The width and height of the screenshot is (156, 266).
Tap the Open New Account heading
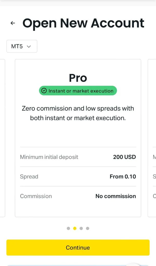coord(83,23)
